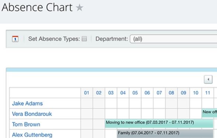The width and height of the screenshot is (217, 138).
Task: Go to previous period with left arrow
Action: point(208,79)
